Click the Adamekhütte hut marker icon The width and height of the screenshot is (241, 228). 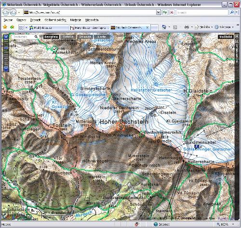pyautogui.click(x=54, y=49)
